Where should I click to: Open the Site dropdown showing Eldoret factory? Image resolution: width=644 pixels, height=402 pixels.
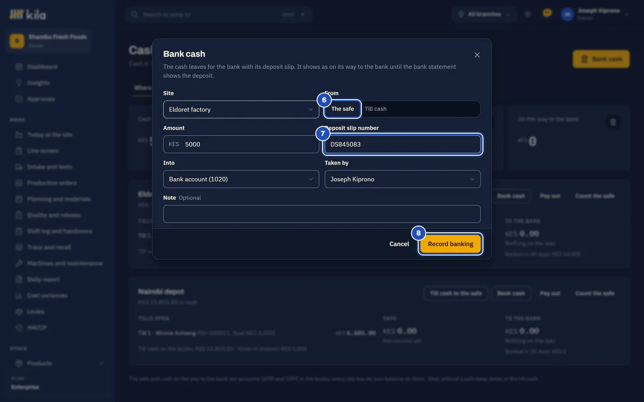point(241,109)
